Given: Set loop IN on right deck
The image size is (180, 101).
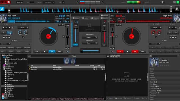Looking at the screenshot, I should (170, 33).
